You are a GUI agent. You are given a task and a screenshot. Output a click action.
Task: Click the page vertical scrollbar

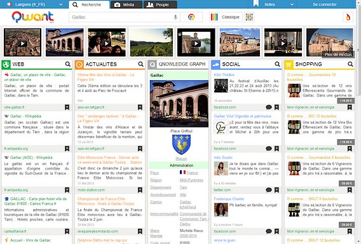(x=358, y=50)
